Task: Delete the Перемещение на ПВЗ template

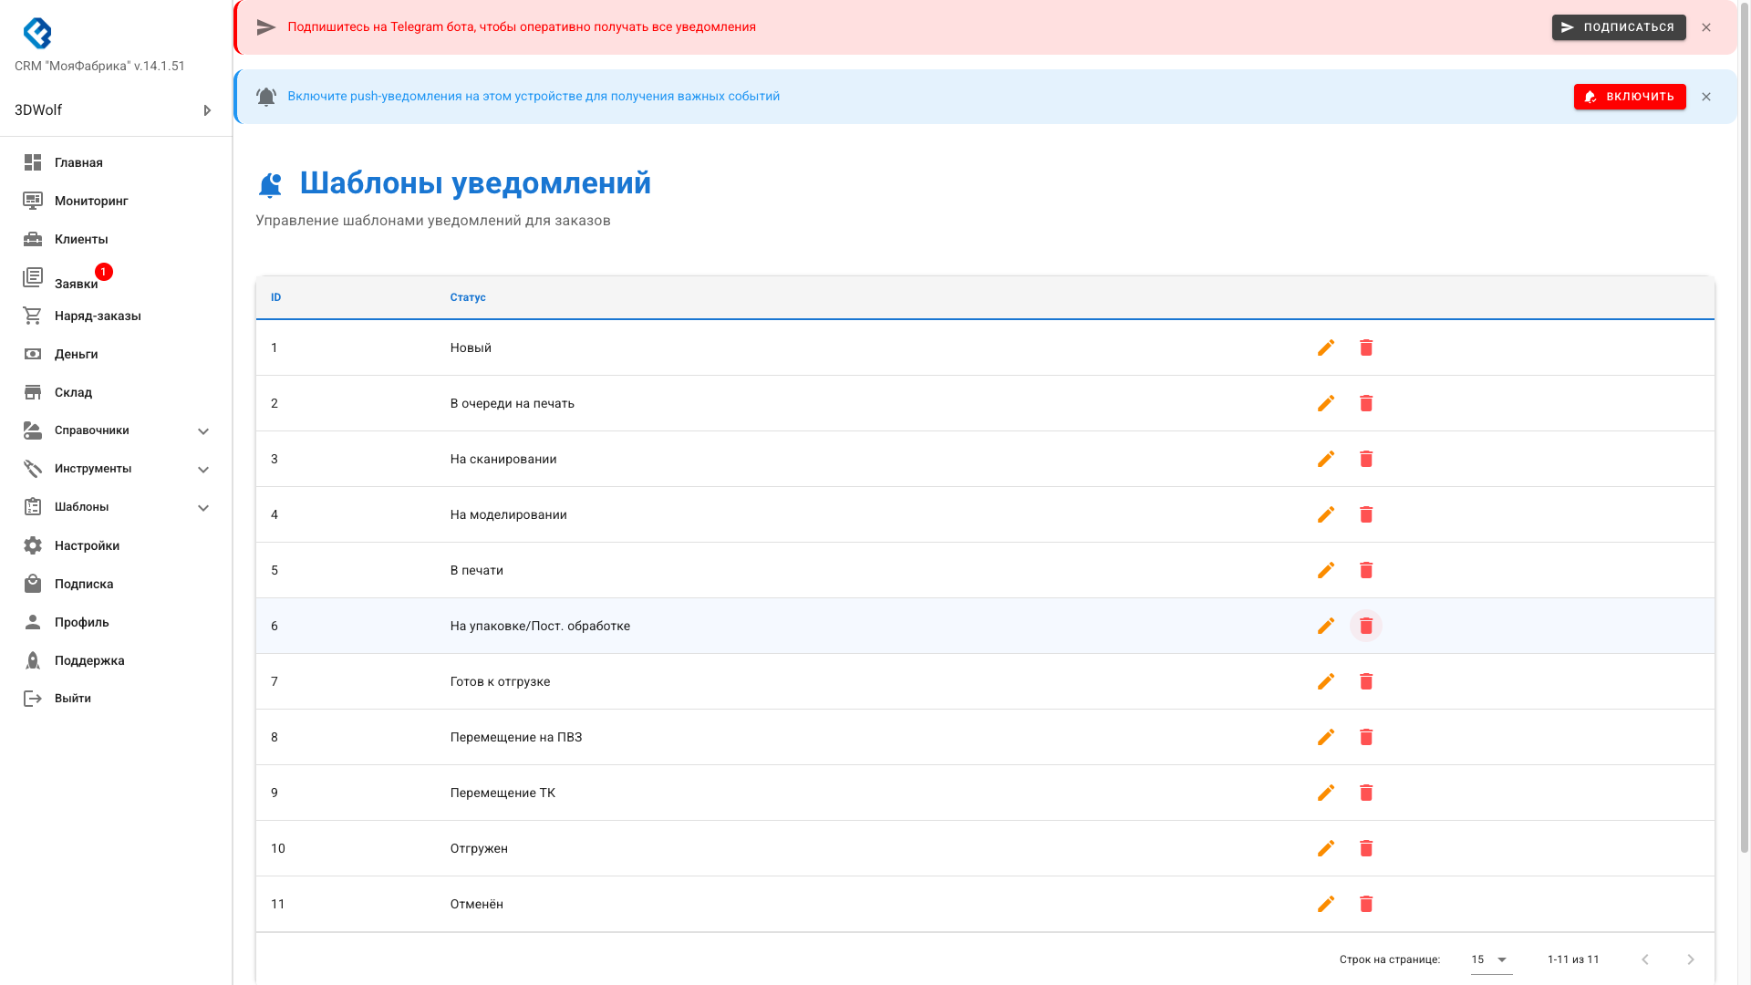Action: click(x=1366, y=737)
